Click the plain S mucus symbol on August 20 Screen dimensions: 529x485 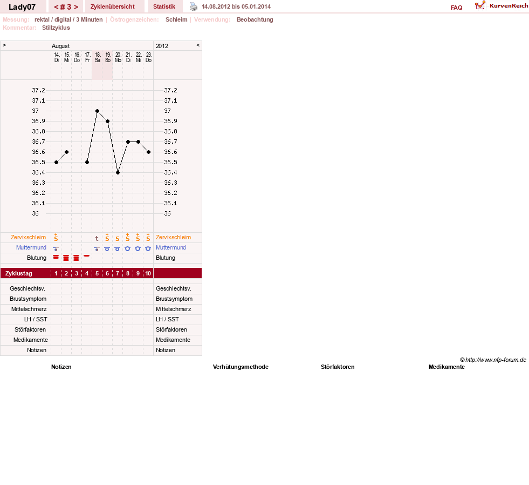coord(118,239)
